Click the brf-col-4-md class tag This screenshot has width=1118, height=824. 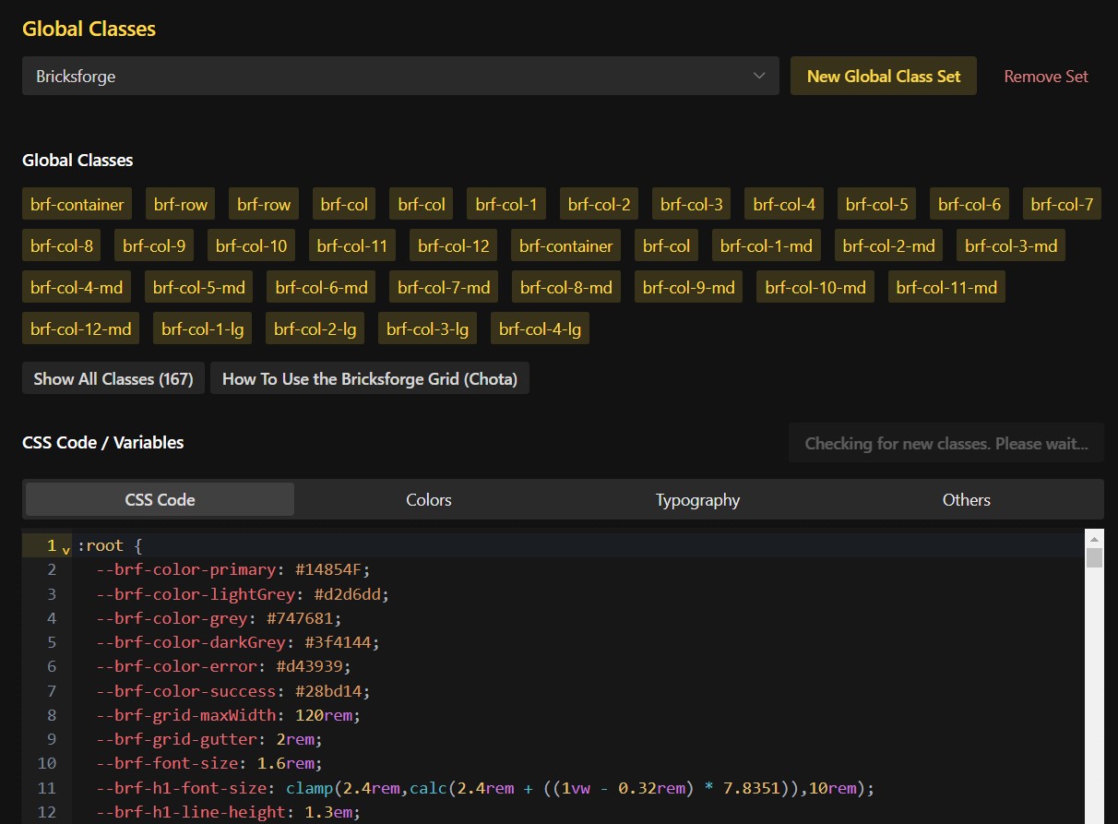tap(76, 287)
